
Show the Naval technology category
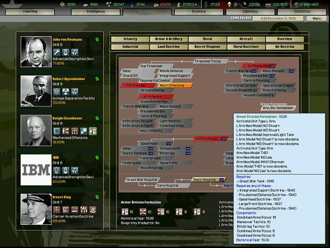click(207, 39)
